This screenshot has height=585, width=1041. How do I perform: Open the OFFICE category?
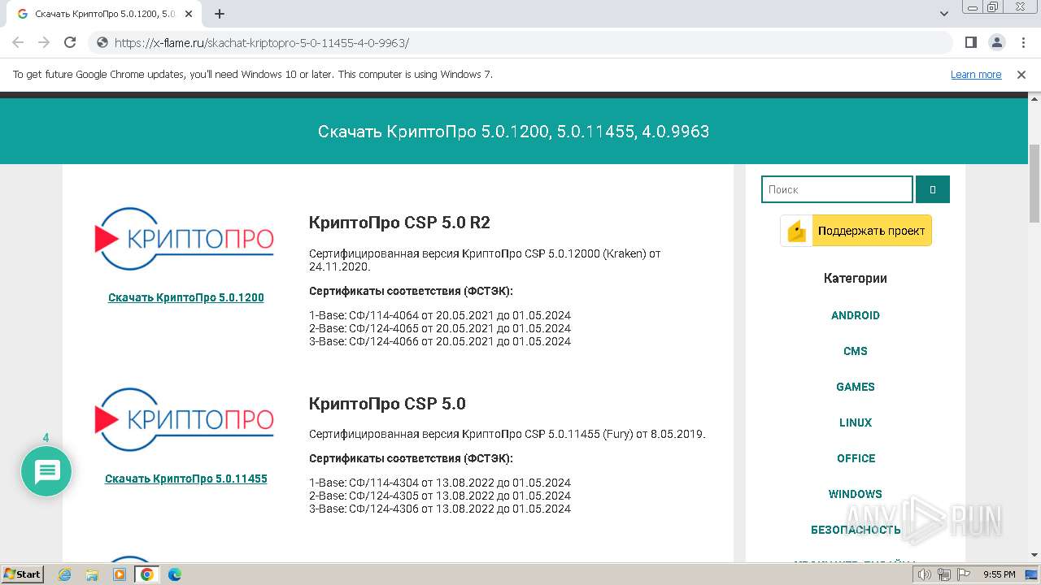(856, 458)
